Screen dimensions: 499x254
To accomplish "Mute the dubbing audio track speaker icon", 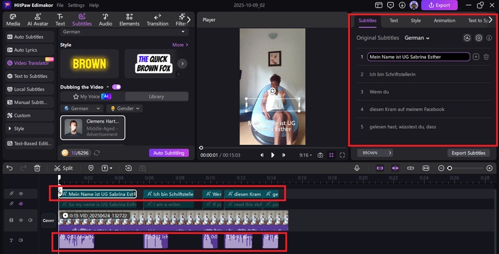I will pyautogui.click(x=20, y=240).
